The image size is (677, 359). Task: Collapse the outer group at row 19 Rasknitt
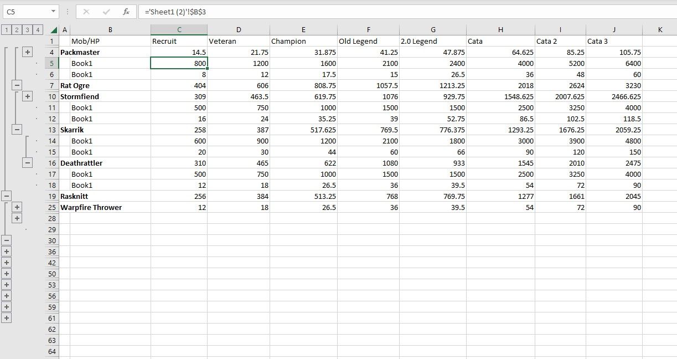6,196
